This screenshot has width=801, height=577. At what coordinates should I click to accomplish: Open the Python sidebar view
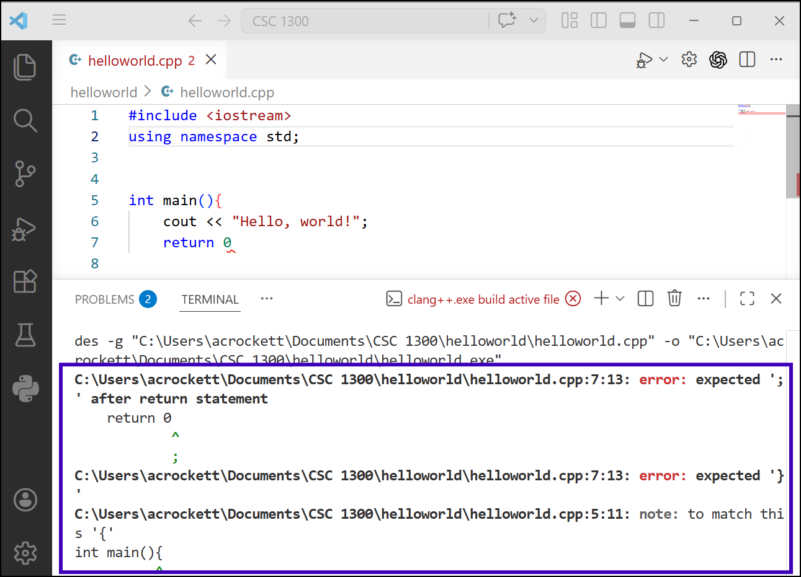[25, 389]
